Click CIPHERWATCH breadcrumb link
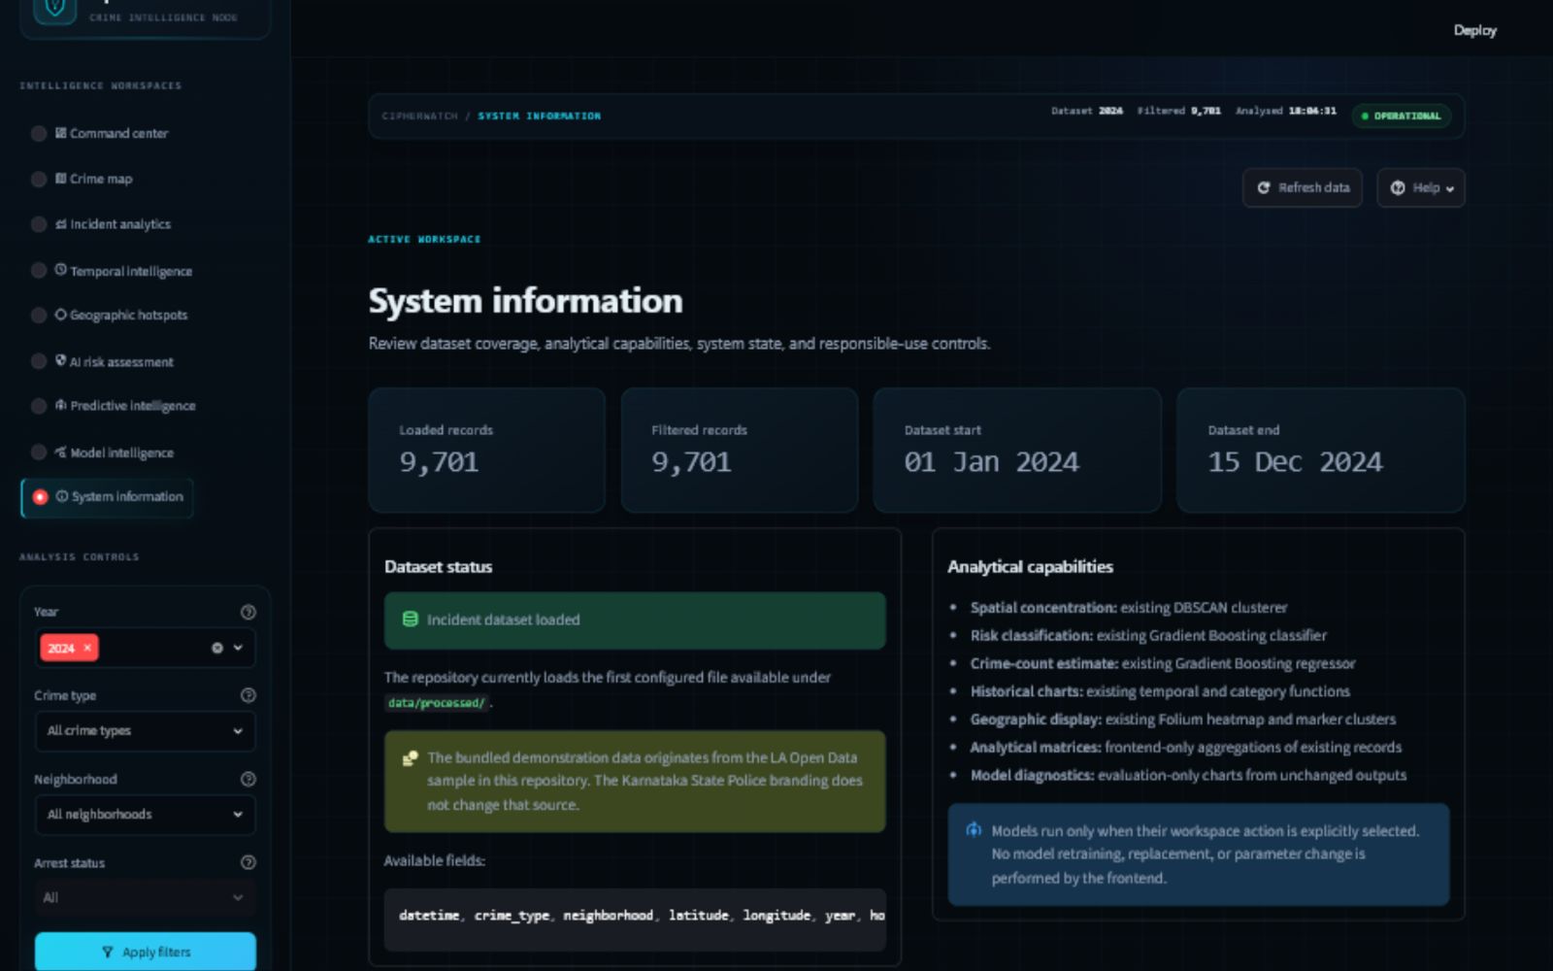 point(419,116)
